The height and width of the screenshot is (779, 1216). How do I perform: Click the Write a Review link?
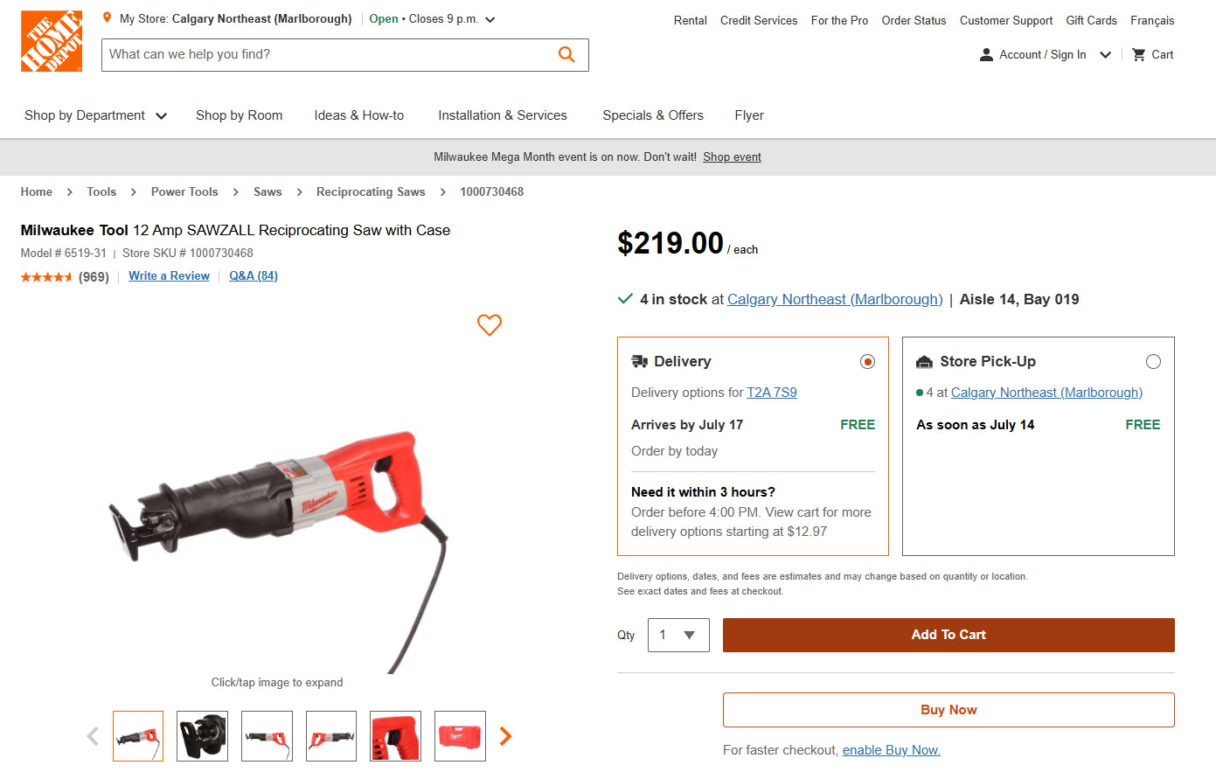[169, 276]
